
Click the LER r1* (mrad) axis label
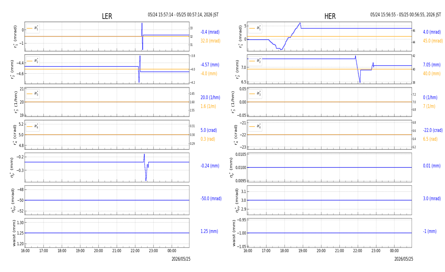[x=15, y=36]
